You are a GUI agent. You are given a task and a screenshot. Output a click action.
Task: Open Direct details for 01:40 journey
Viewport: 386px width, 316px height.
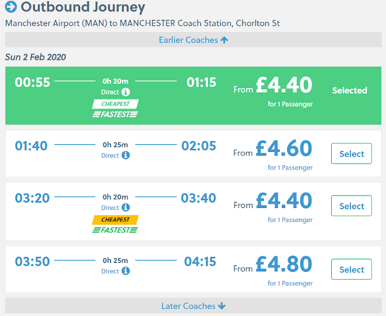pos(110,156)
